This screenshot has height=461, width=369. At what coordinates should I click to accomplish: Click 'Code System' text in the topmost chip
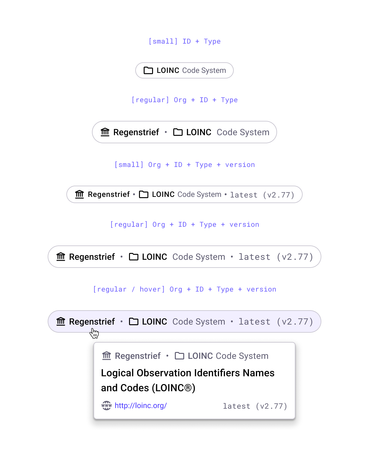coord(204,70)
